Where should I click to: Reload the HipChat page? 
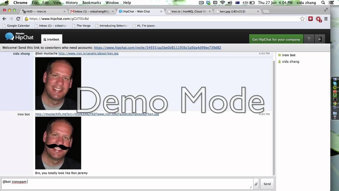[x=18, y=19]
